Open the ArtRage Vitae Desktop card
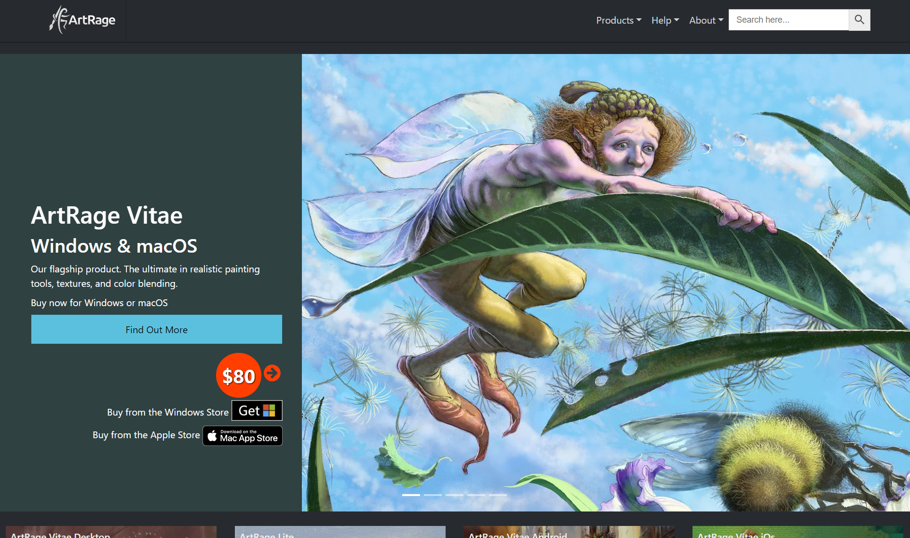The image size is (910, 538). (111, 532)
